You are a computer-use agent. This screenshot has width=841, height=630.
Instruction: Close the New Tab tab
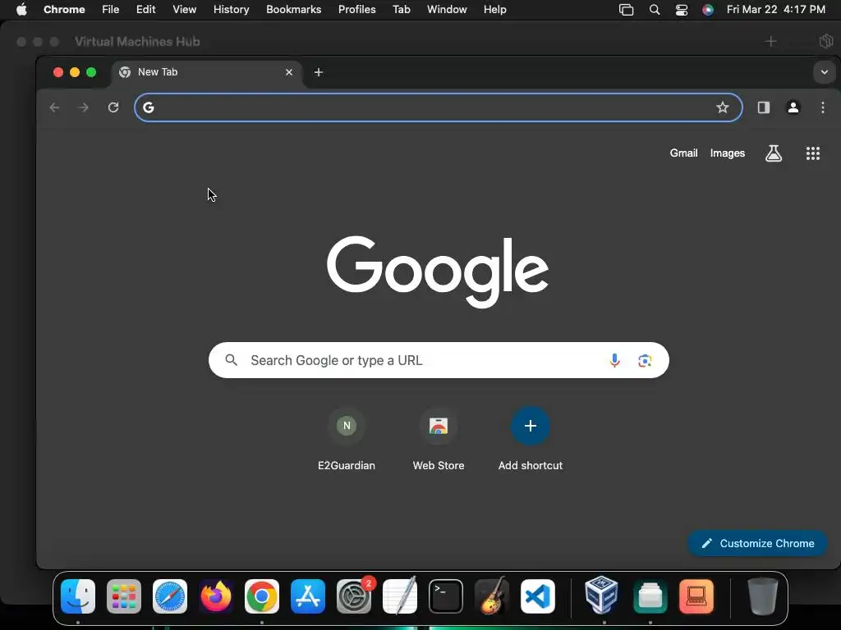click(x=289, y=72)
